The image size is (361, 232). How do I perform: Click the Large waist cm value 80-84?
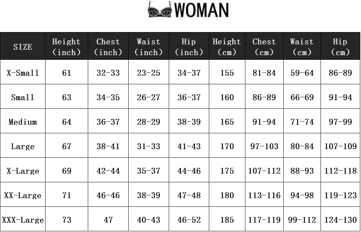coord(302,146)
